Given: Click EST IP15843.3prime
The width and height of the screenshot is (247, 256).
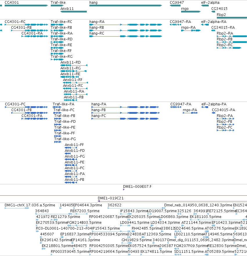Looking at the screenshot, I should point(126,214).
